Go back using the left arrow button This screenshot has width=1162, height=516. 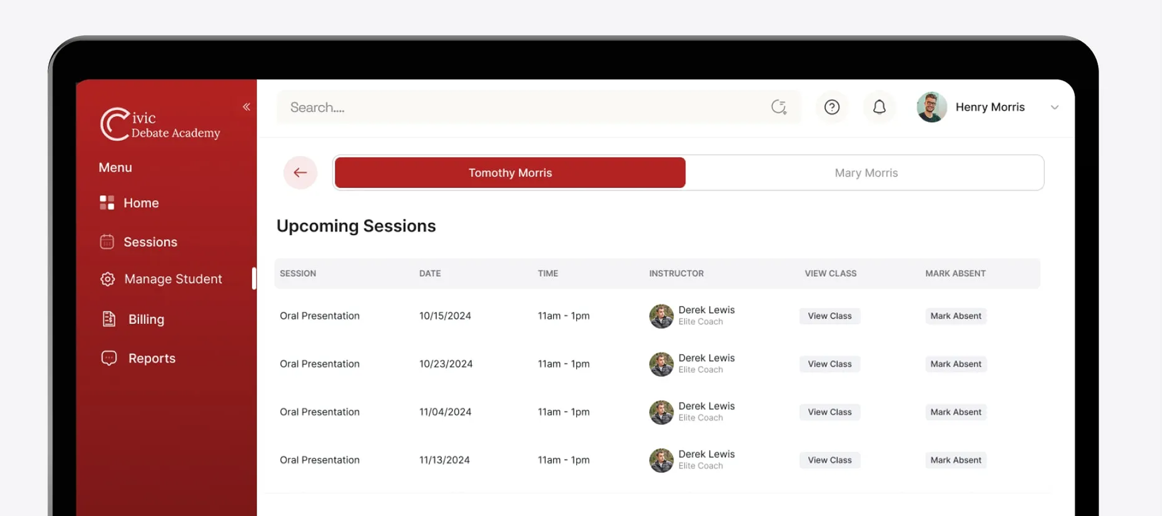(300, 173)
